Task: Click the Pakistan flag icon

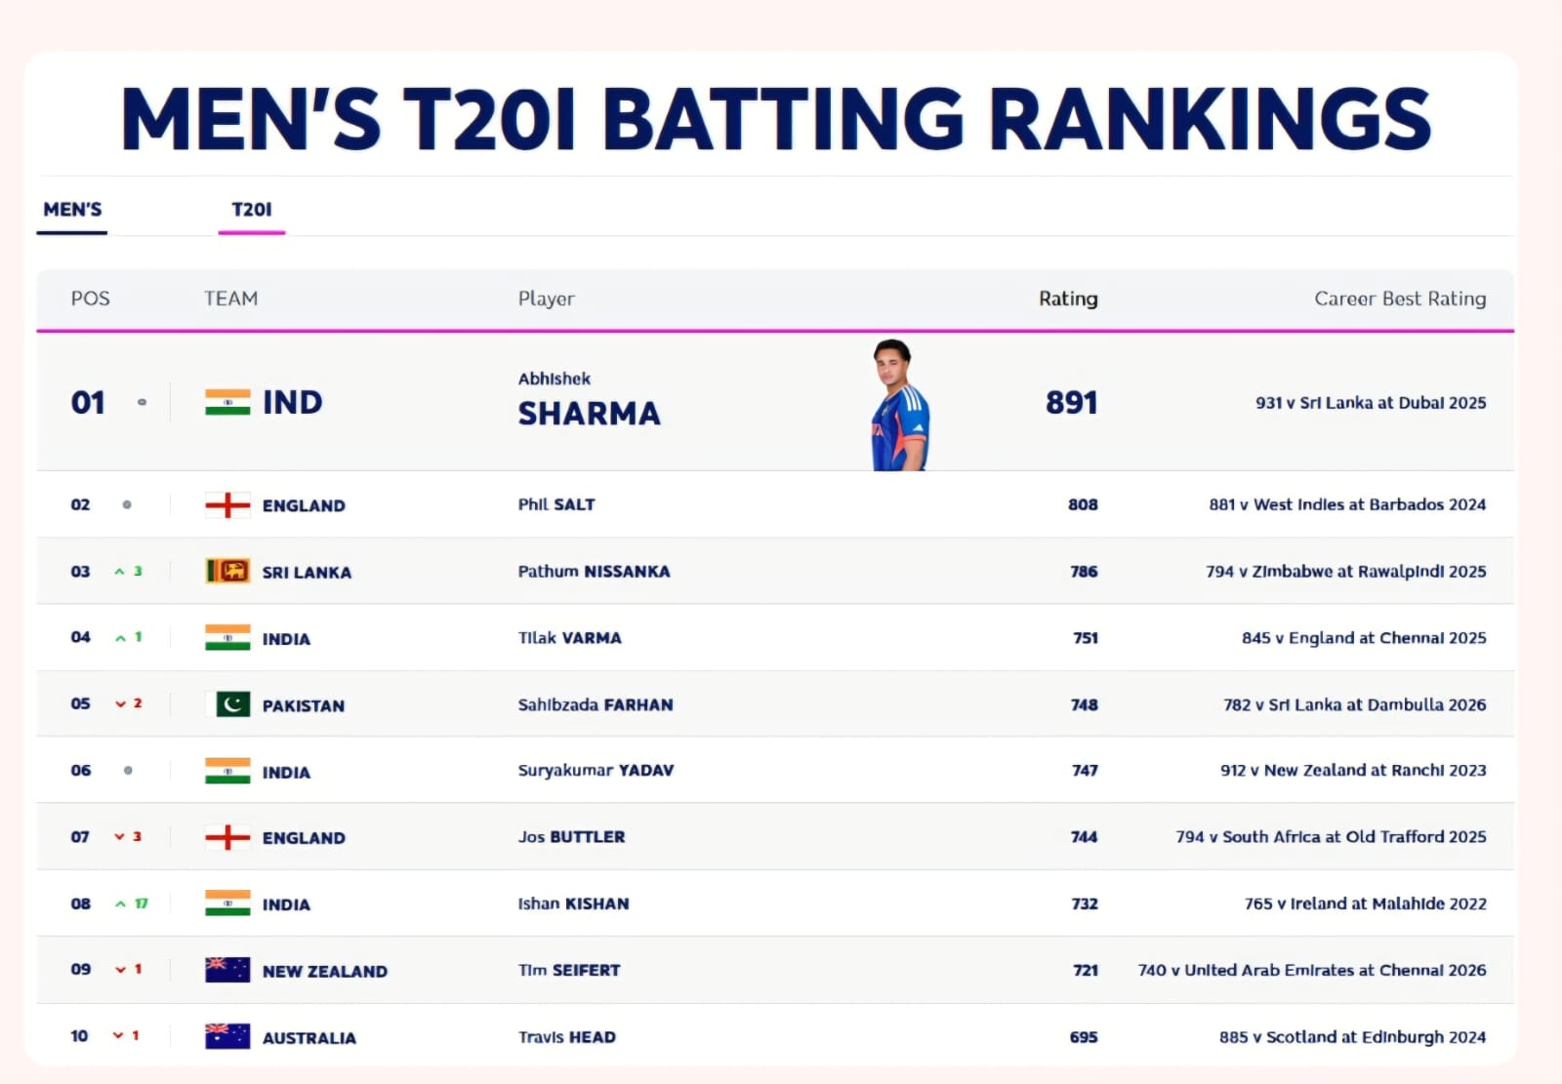Action: pyautogui.click(x=232, y=703)
